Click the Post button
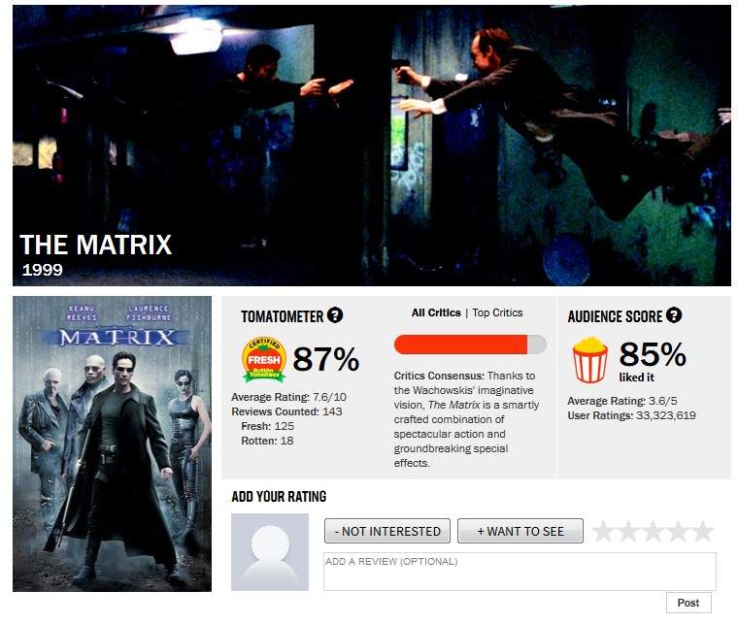This screenshot has height=624, width=738. (x=688, y=603)
